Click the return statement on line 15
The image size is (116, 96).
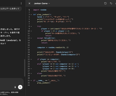44,43
